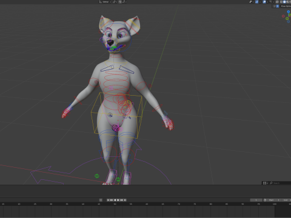Click the Start frame field

tap(274, 200)
